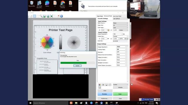Open the Gutter Shadow Correction dropdown

pos(122,65)
